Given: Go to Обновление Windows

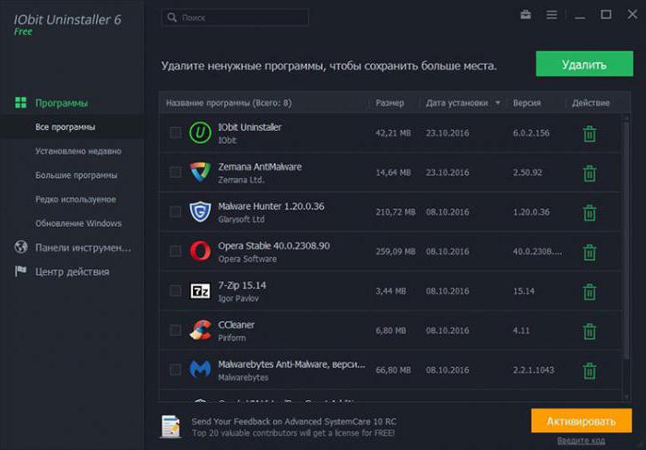Looking at the screenshot, I should (x=78, y=223).
